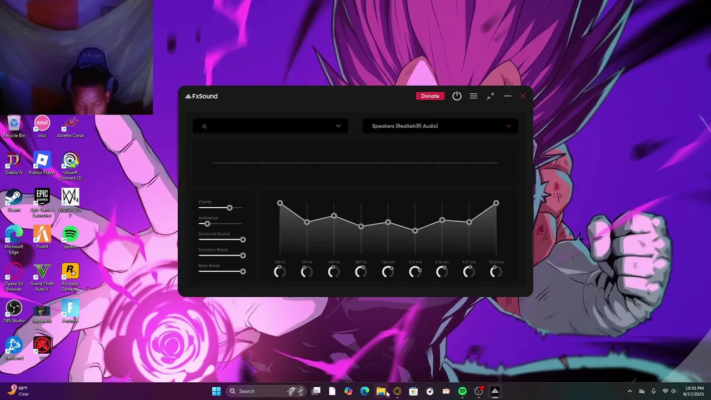Screen dimensions: 711x400
Task: Select the Fortnite desktop shortcut
Action: [x=70, y=312]
